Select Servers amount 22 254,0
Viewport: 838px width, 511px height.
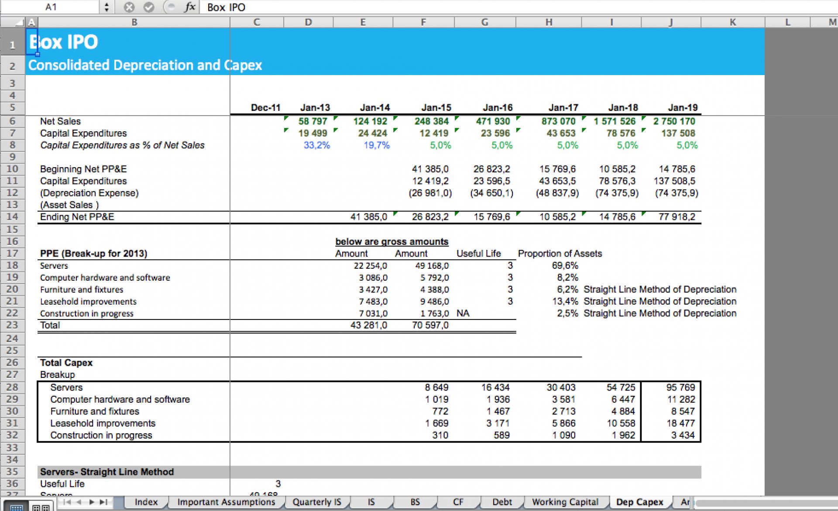click(x=370, y=266)
